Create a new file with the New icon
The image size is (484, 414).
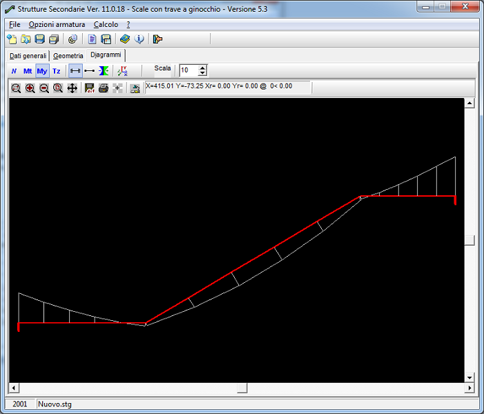(12, 39)
